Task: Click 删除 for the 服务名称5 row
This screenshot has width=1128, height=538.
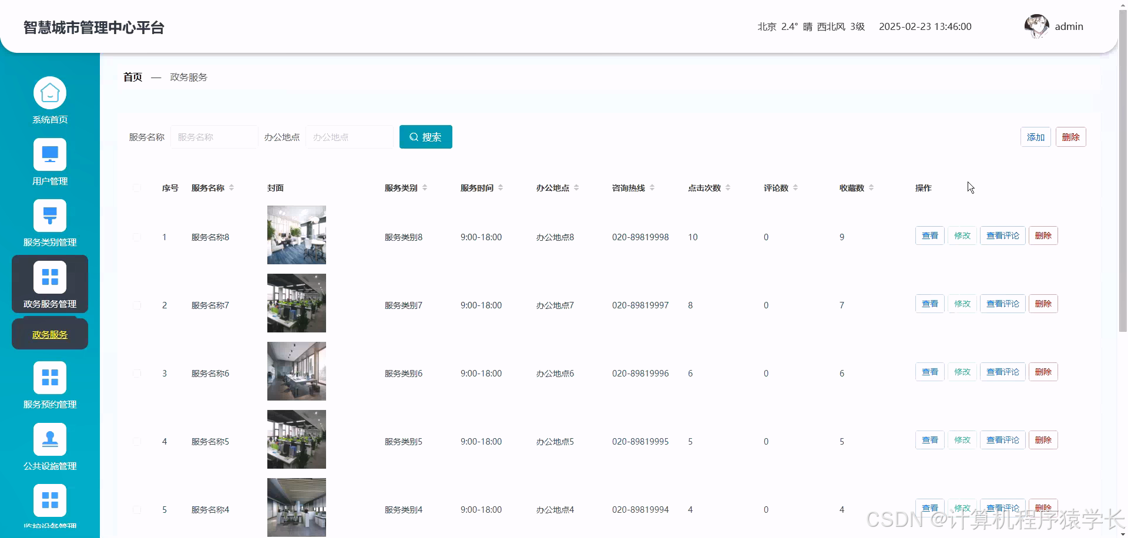Action: pos(1043,440)
